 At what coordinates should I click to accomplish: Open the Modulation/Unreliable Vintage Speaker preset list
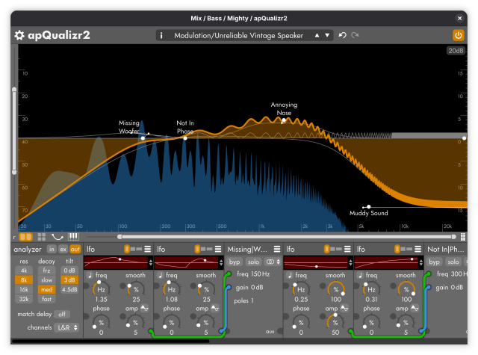pyautogui.click(x=238, y=35)
